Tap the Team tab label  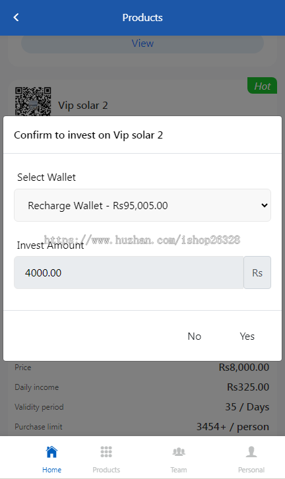(179, 470)
